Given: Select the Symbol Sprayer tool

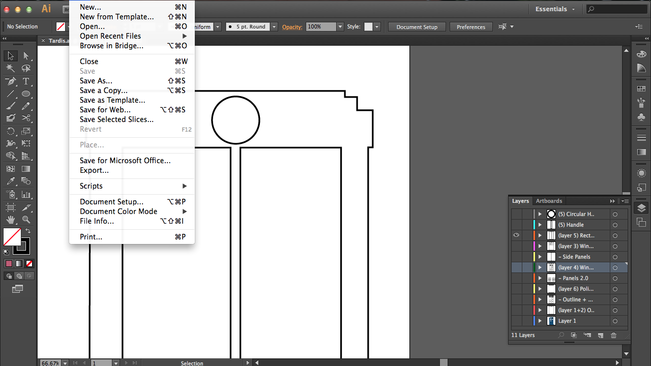Looking at the screenshot, I should (x=11, y=194).
